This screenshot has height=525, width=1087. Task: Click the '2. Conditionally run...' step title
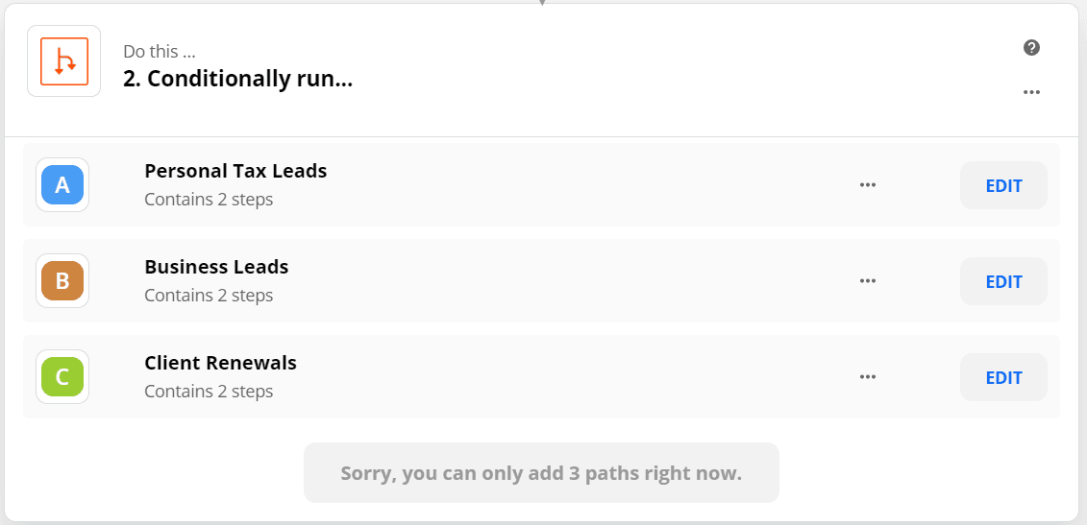pyautogui.click(x=237, y=79)
